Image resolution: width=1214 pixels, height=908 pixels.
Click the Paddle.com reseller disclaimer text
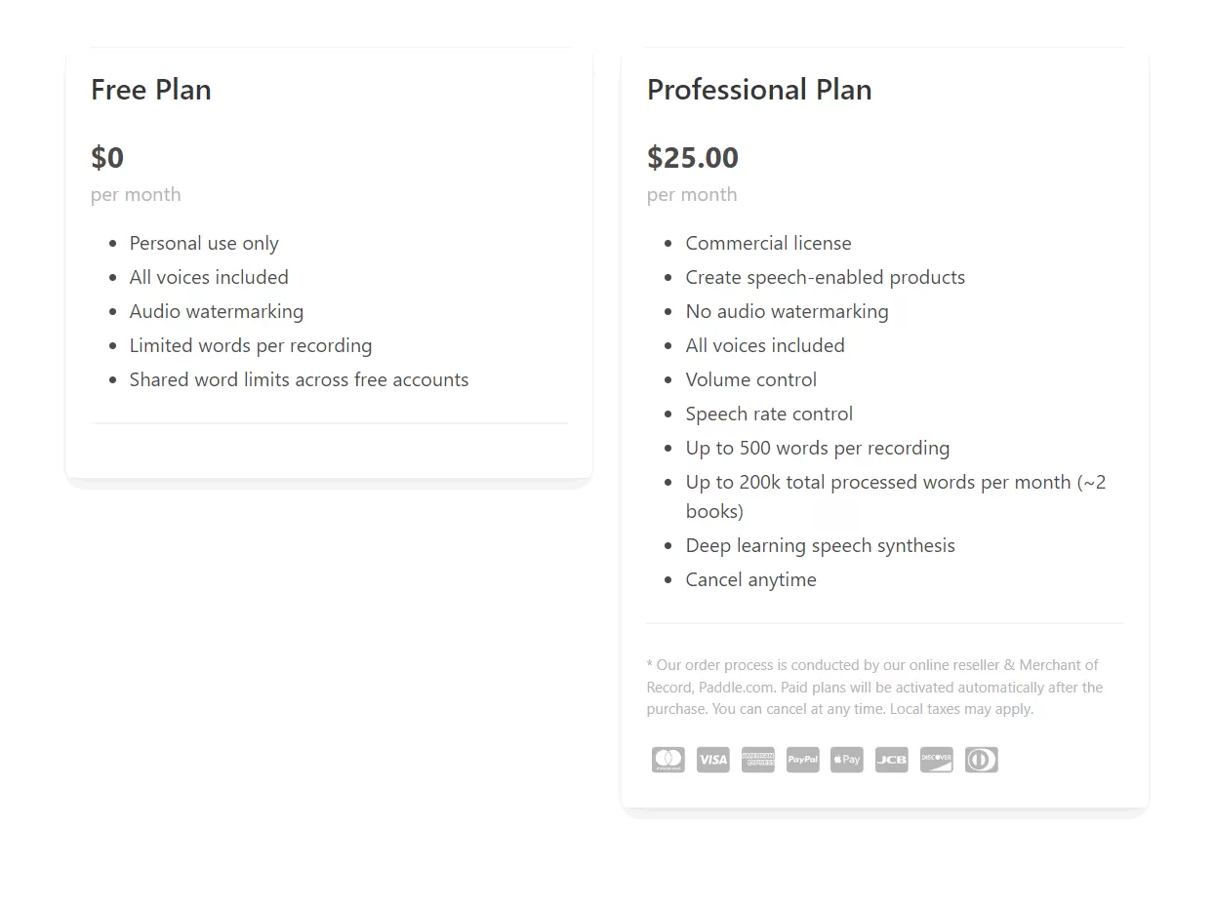[873, 687]
